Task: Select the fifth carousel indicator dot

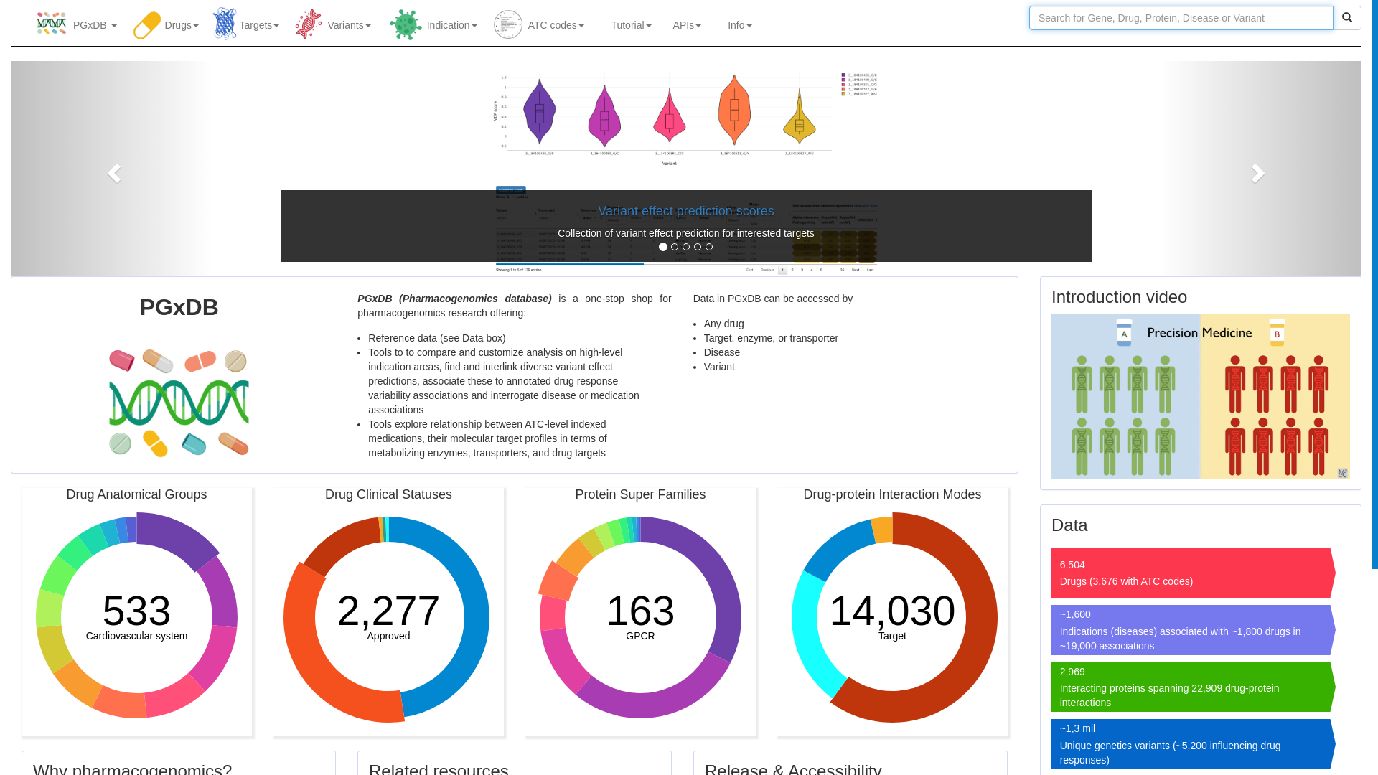Action: (x=709, y=247)
